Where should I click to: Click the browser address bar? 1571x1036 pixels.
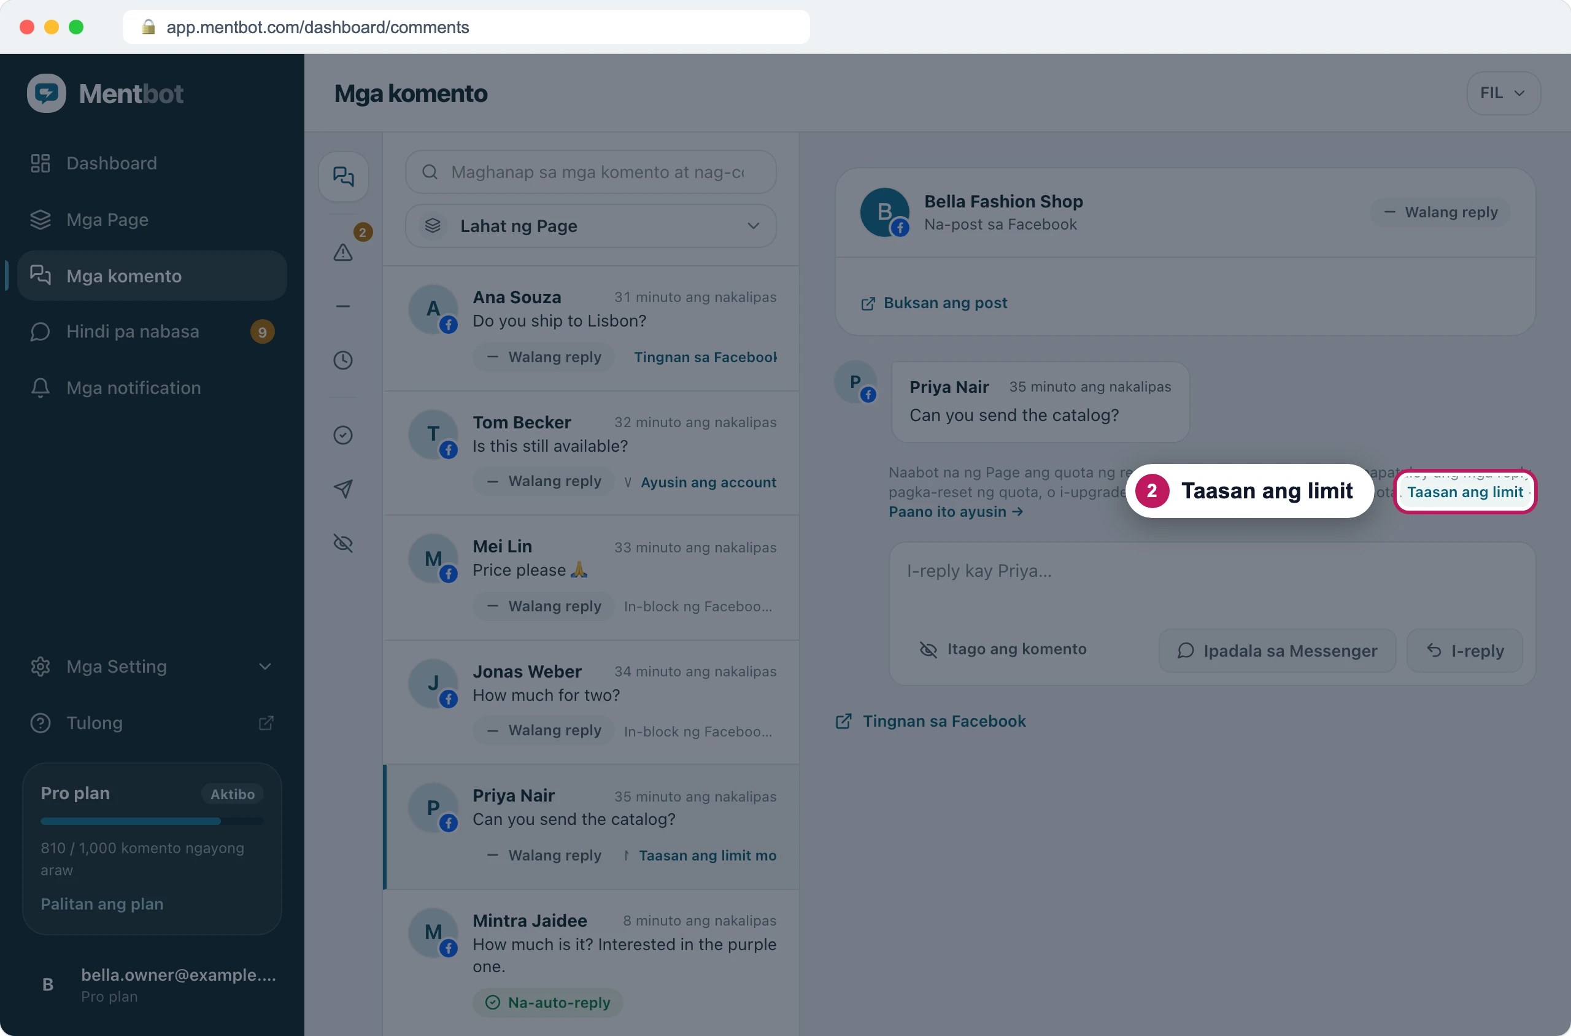(466, 27)
